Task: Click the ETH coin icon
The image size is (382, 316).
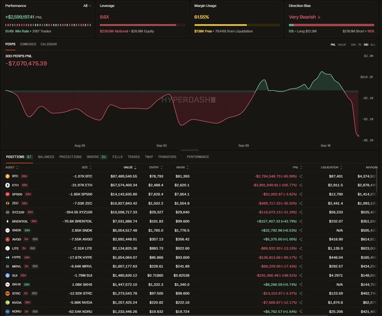Action: [7, 186]
